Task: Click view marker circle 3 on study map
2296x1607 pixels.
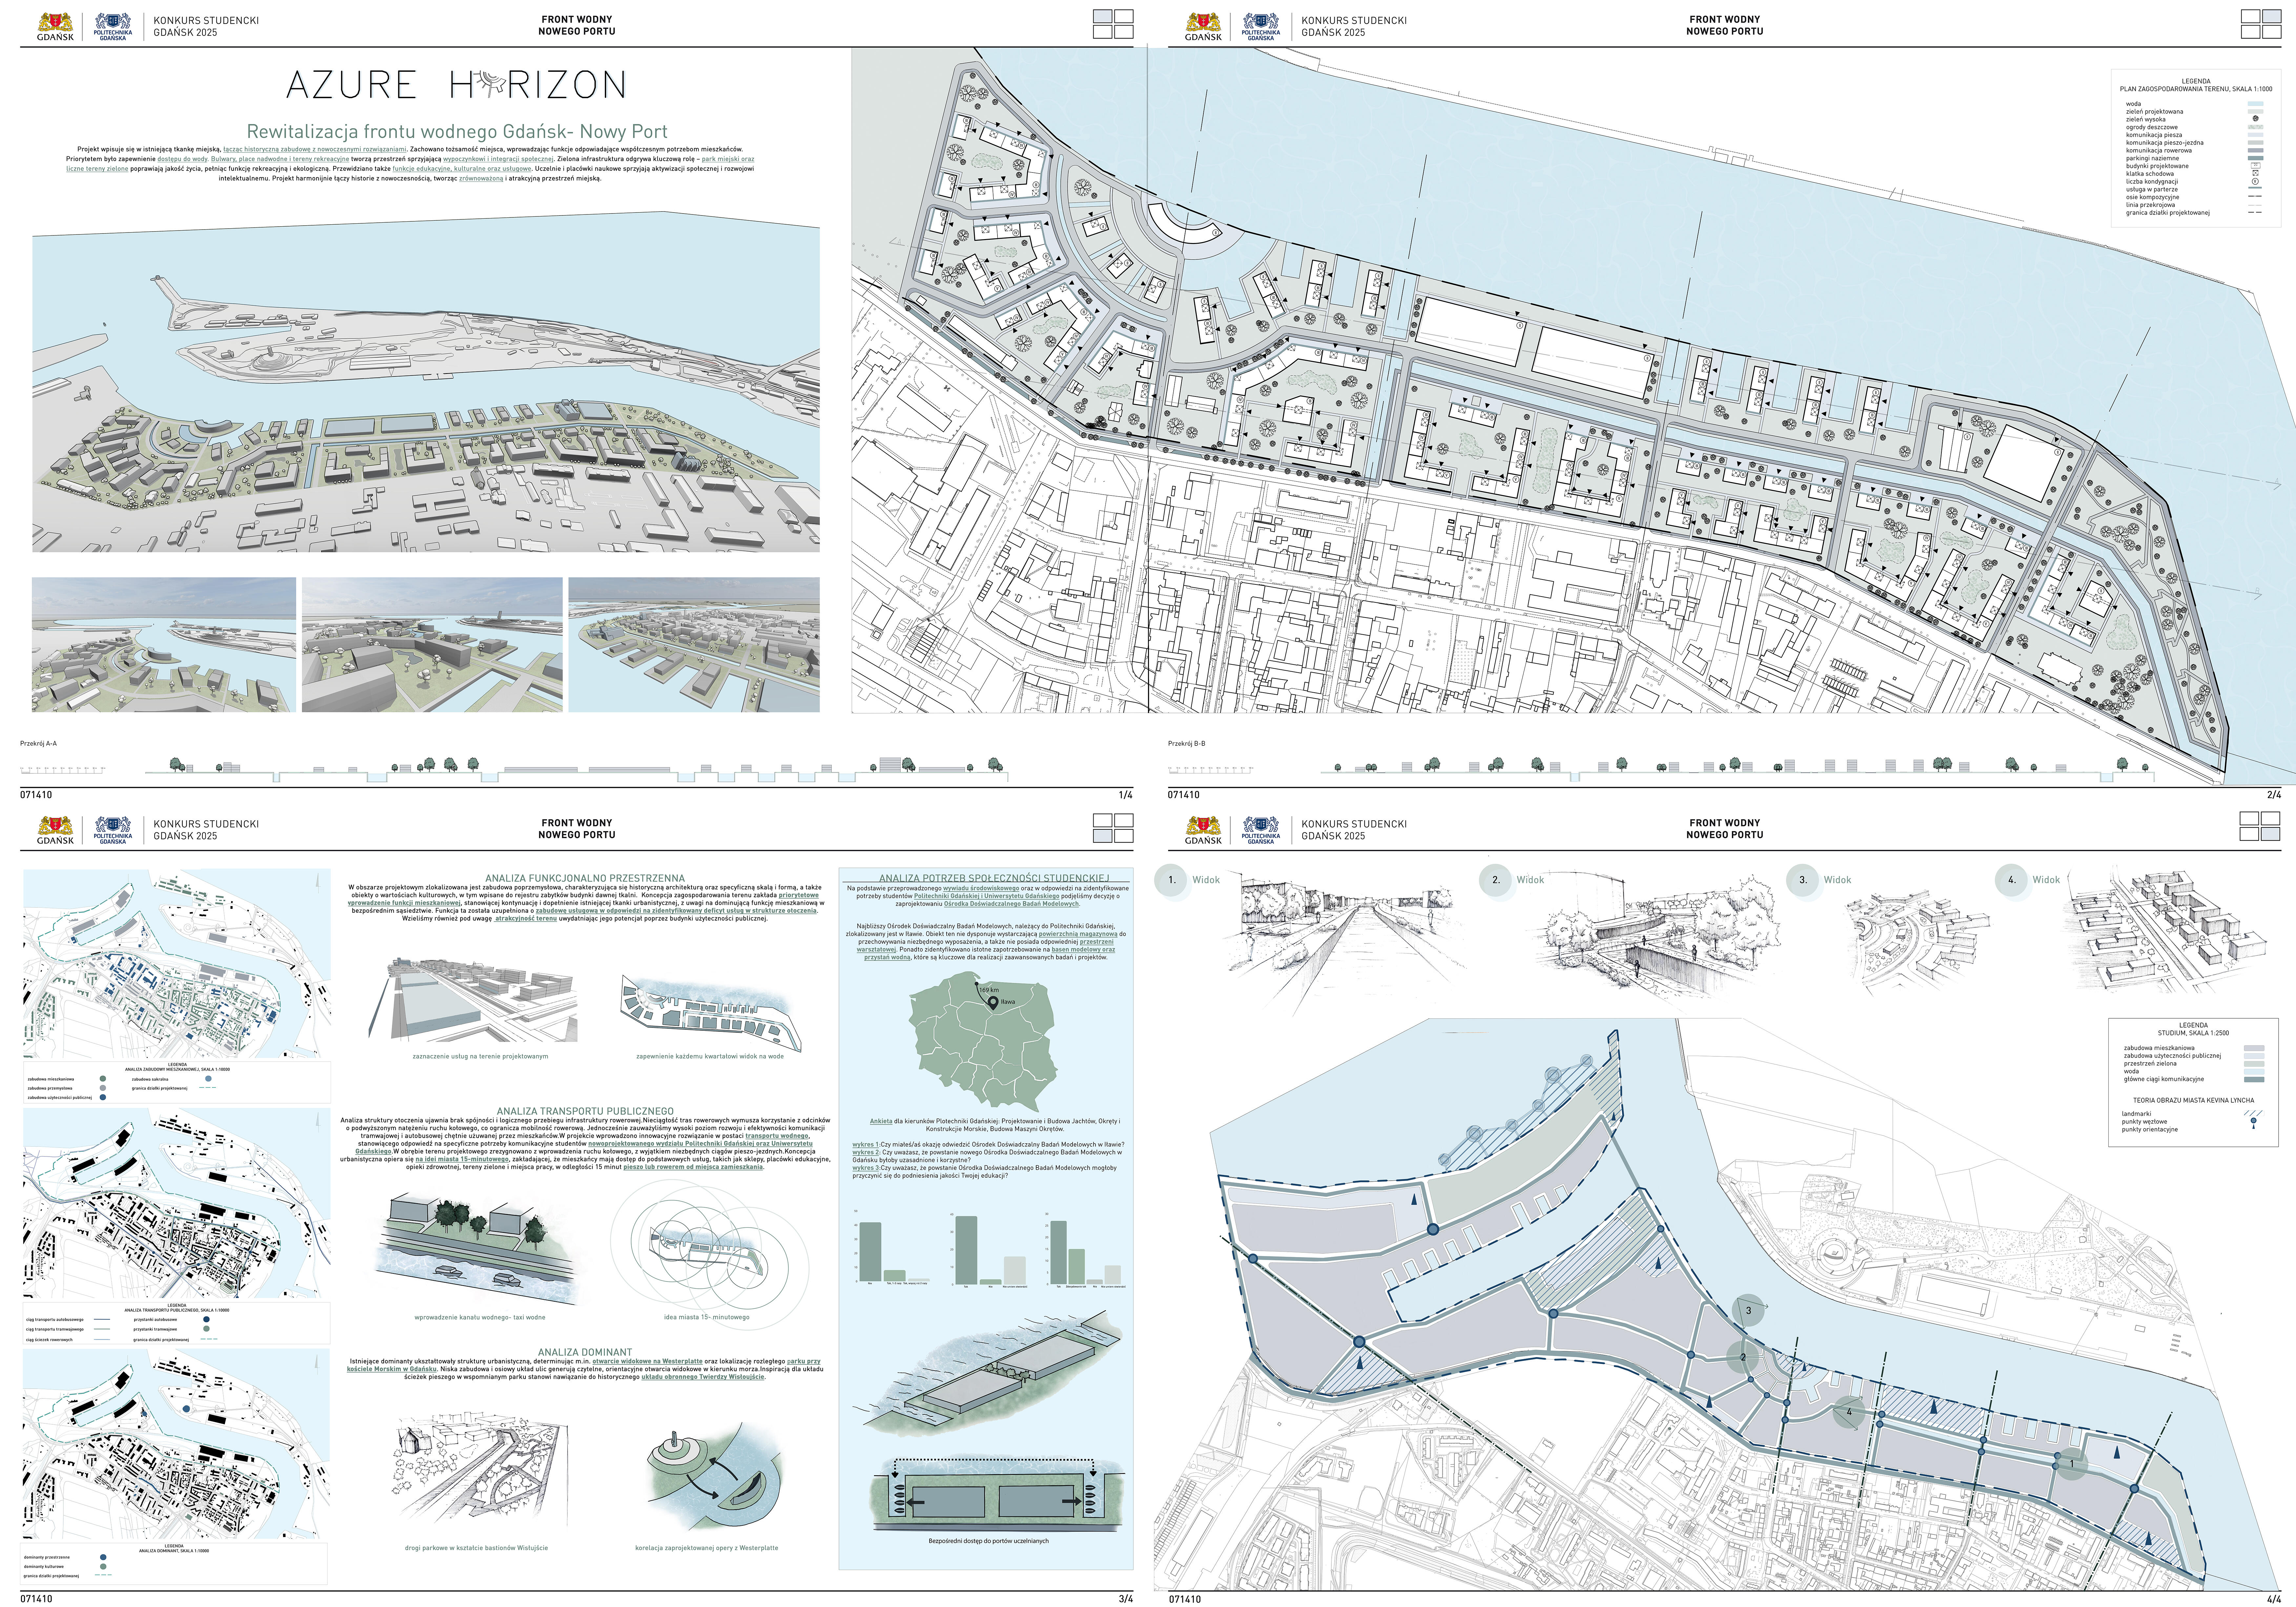Action: click(1748, 1311)
